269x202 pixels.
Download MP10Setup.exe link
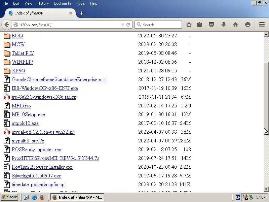[x=28, y=114]
